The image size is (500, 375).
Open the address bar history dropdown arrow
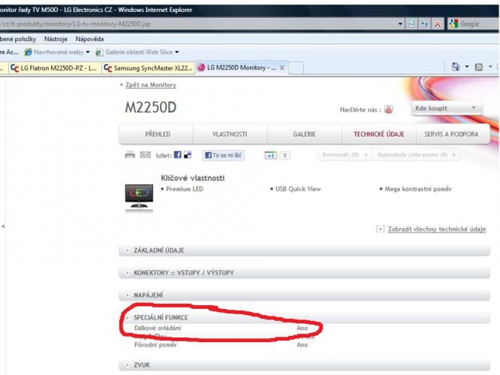click(x=400, y=24)
